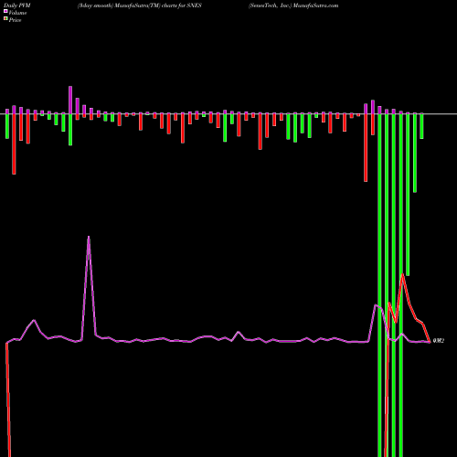This screenshot has height=457, width=457.
Task: Click the '(SenesTech, Inc.) MunafaSutra.com' text
Action: tap(293, 5)
